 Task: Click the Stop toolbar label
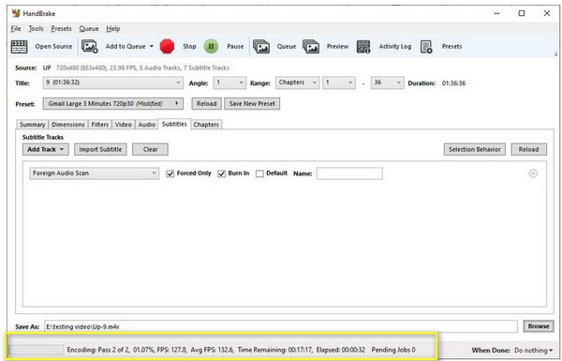coord(189,47)
